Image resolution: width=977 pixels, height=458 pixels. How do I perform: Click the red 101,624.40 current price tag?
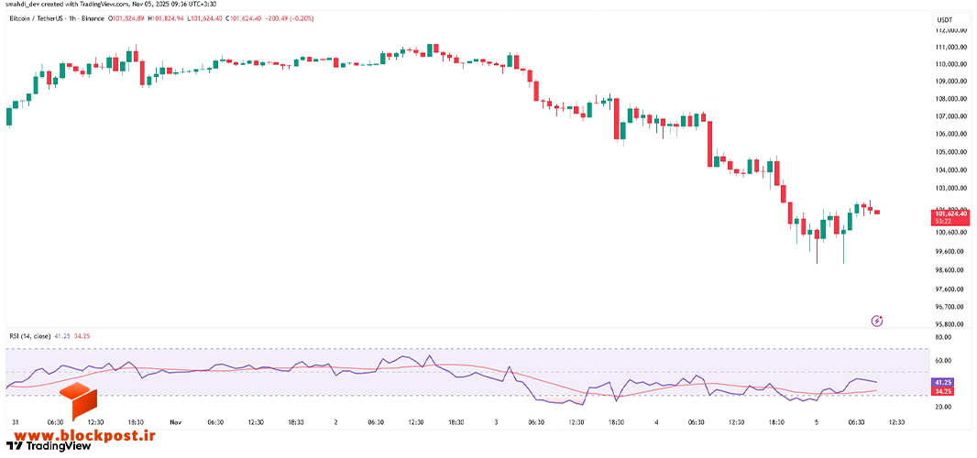950,213
